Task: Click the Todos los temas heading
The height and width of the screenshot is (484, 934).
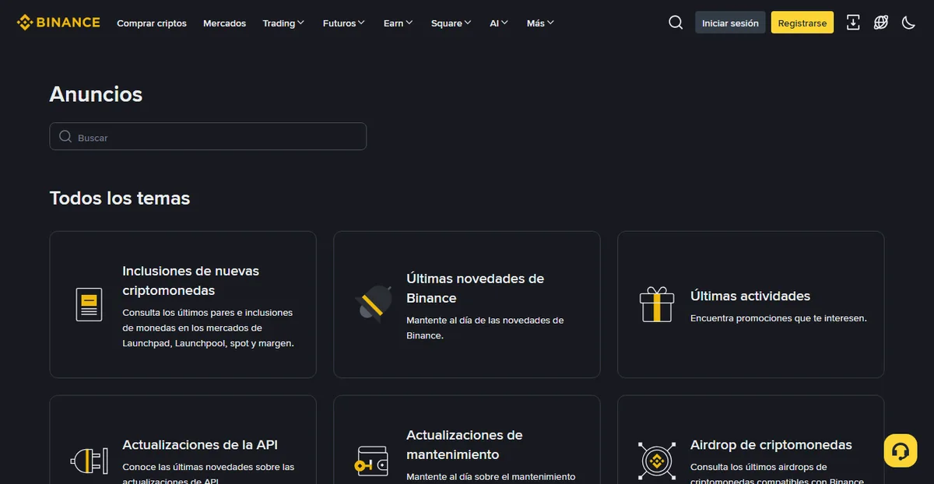Action: (x=120, y=198)
